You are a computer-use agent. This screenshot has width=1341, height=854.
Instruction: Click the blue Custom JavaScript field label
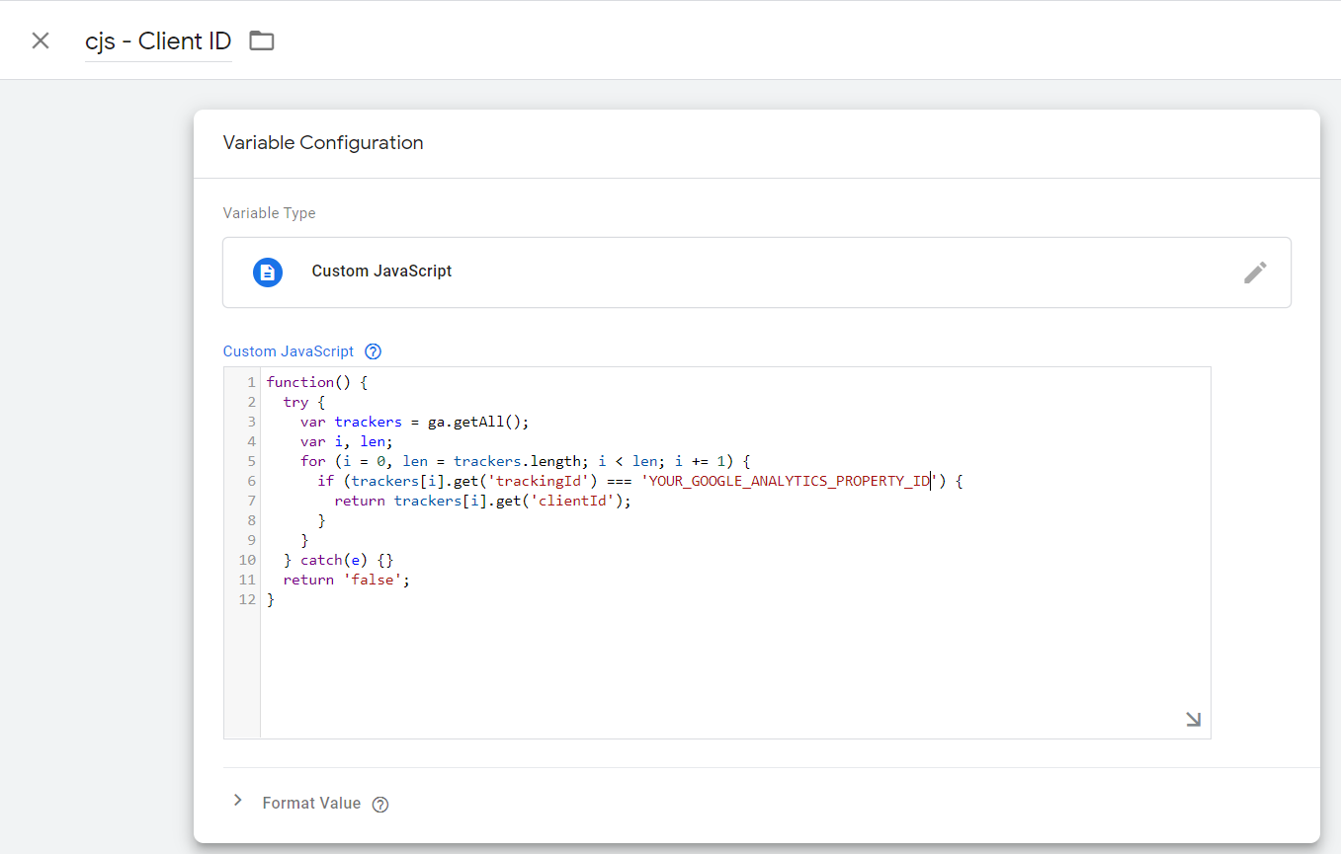(289, 351)
